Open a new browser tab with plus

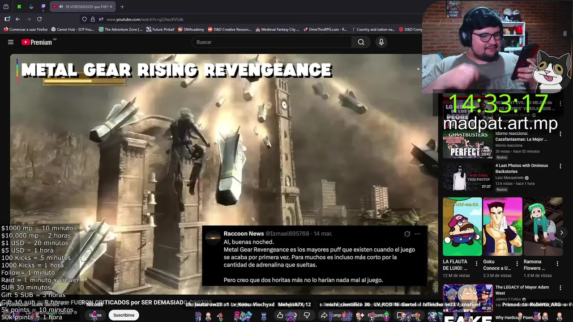coord(122,7)
